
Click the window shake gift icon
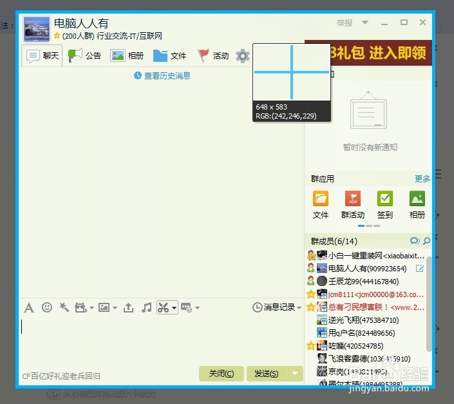[x=80, y=307]
